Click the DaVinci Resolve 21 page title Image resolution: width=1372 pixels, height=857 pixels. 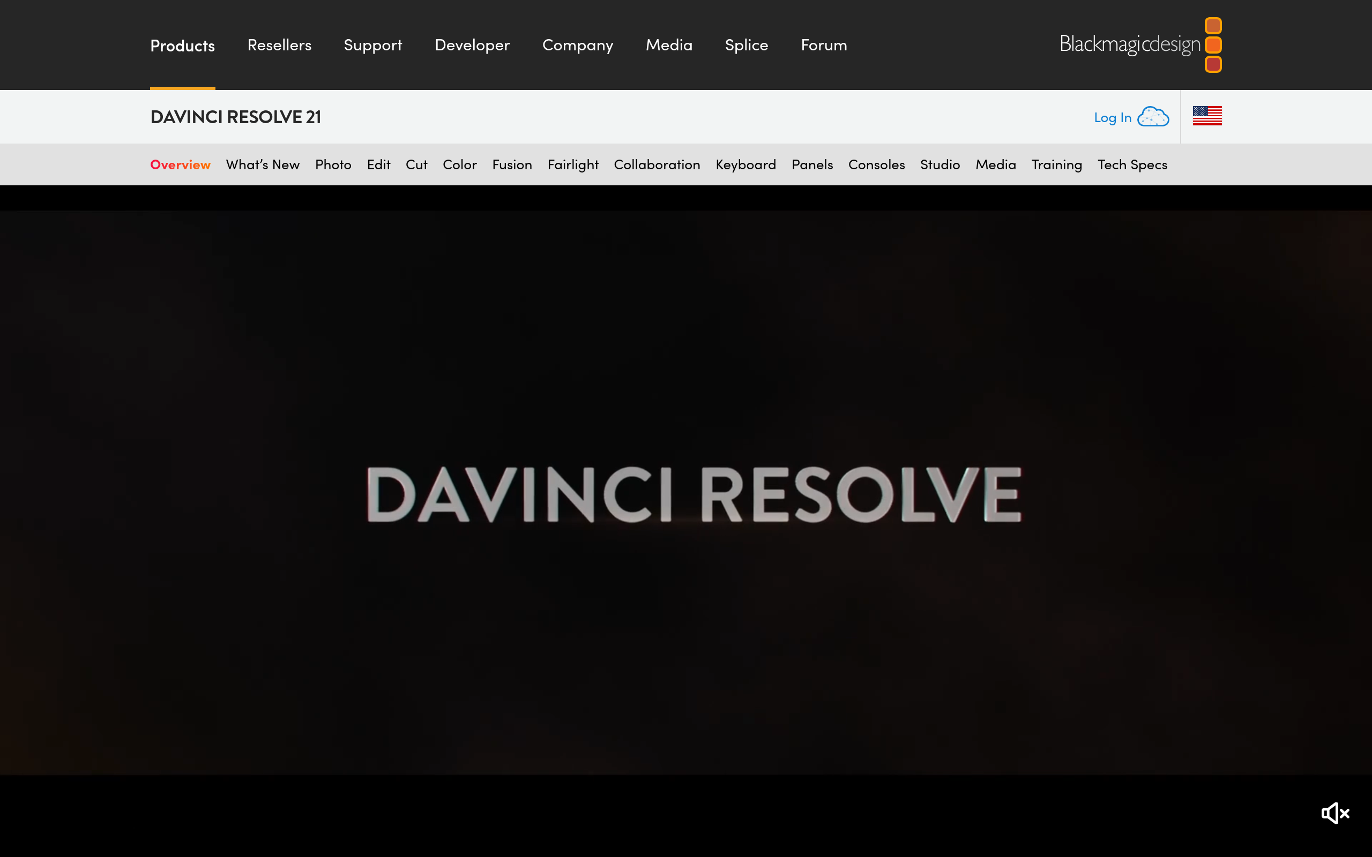click(x=236, y=117)
